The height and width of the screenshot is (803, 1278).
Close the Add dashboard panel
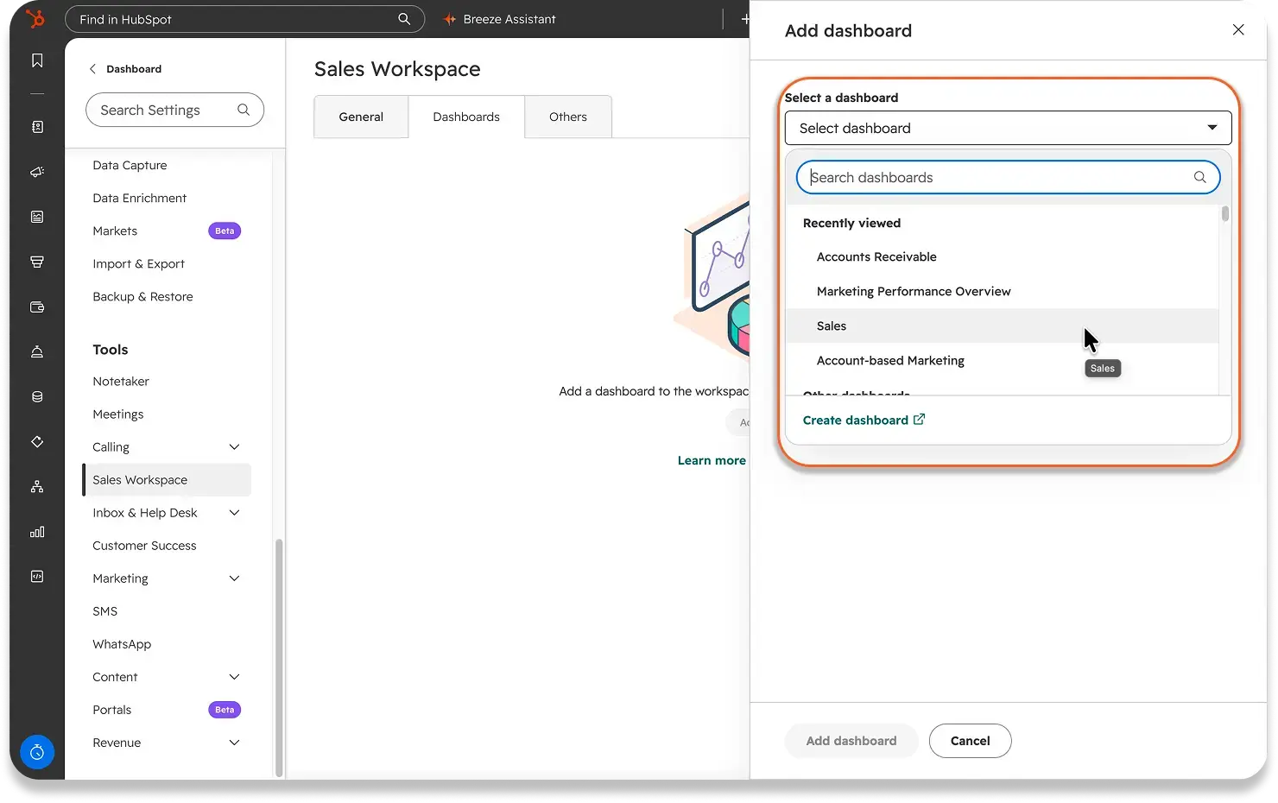click(x=1238, y=29)
